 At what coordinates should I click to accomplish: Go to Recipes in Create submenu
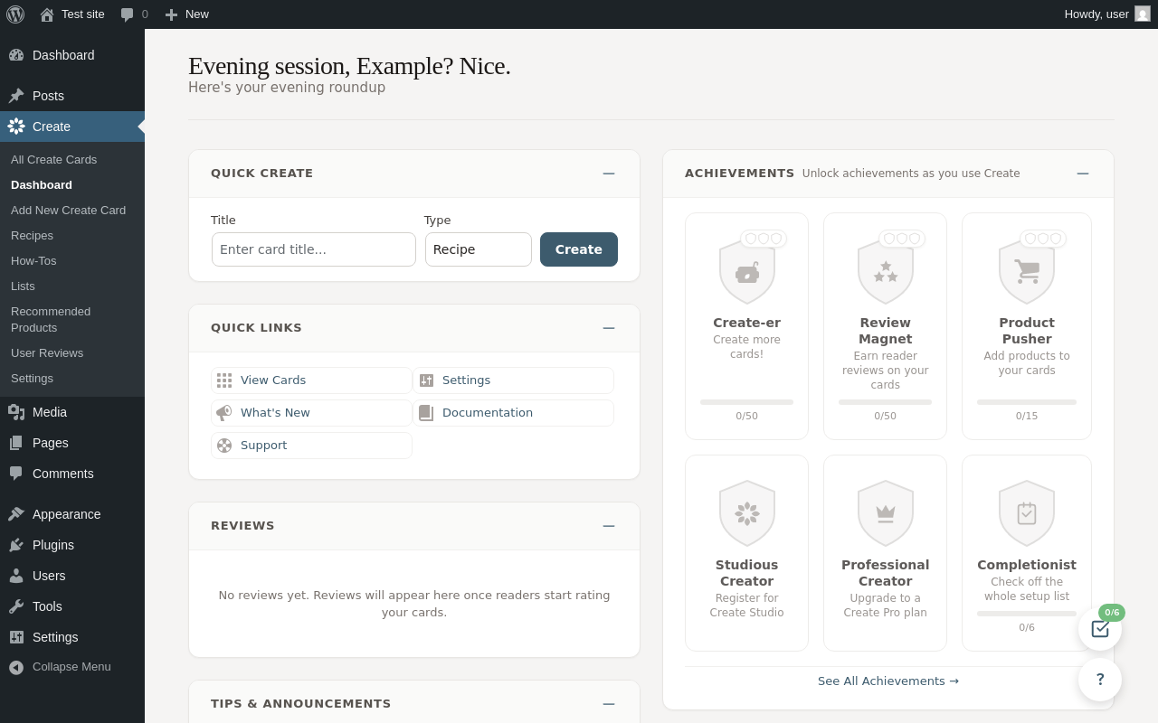(x=32, y=236)
